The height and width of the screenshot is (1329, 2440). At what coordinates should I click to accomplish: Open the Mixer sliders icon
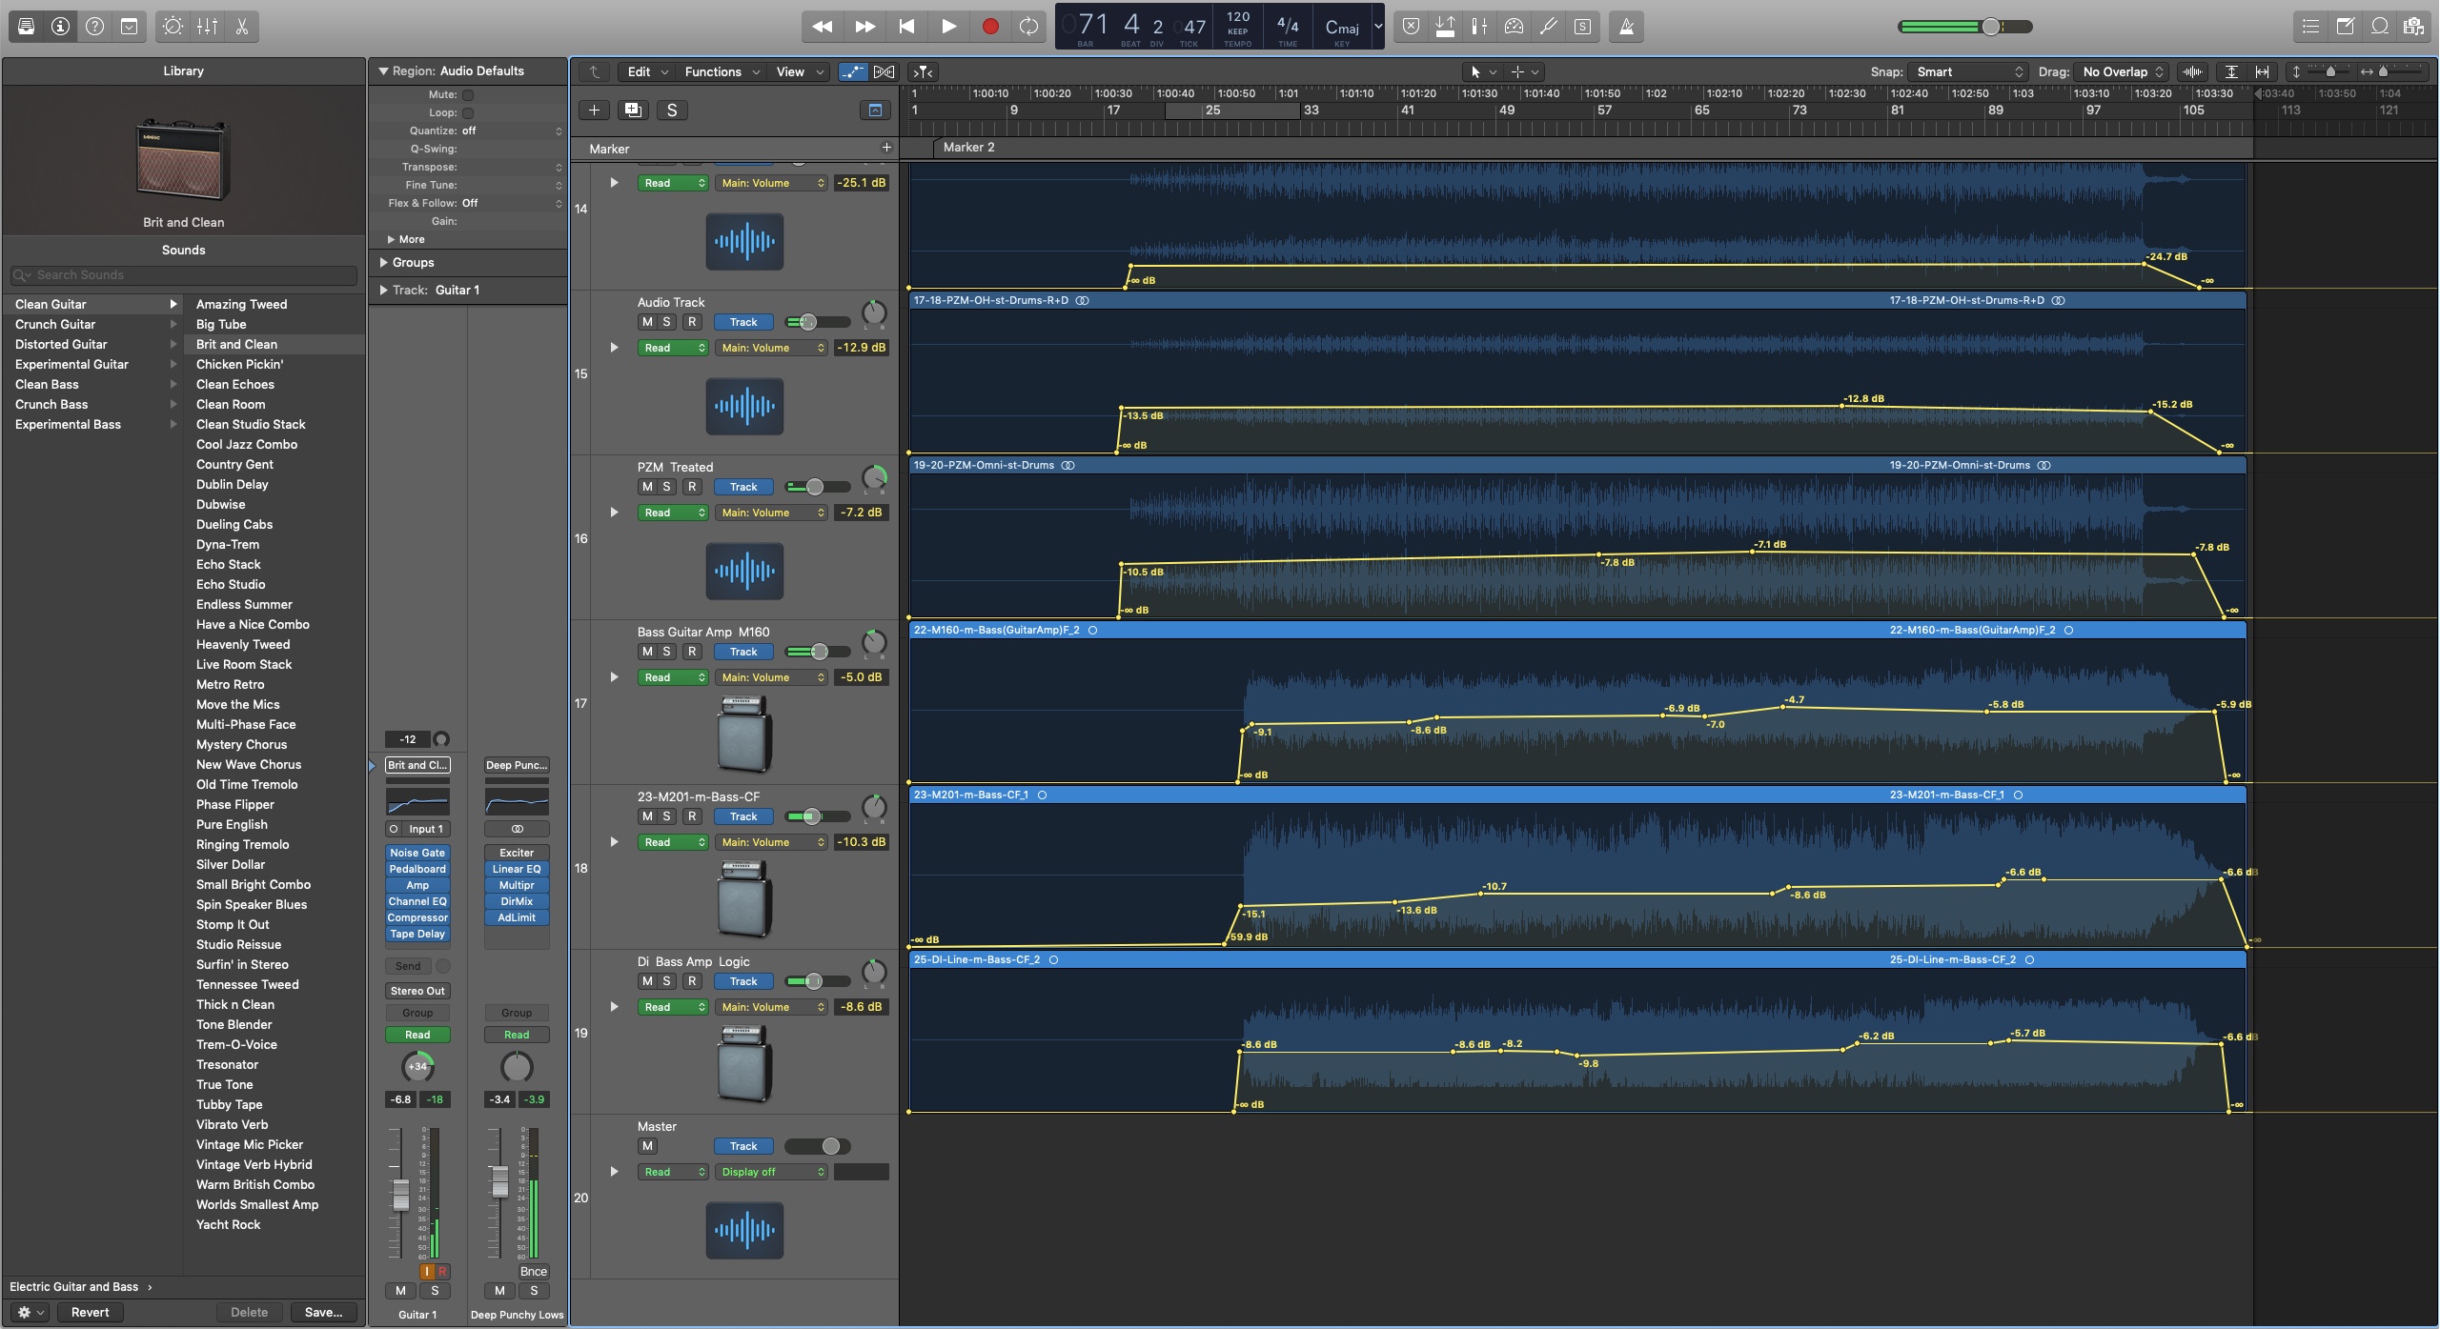tap(208, 27)
